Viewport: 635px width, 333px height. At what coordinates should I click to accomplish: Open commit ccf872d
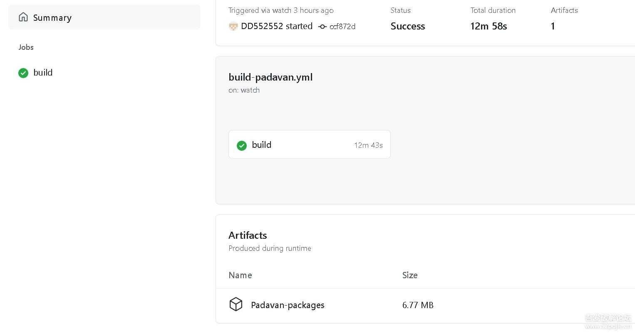coord(342,27)
